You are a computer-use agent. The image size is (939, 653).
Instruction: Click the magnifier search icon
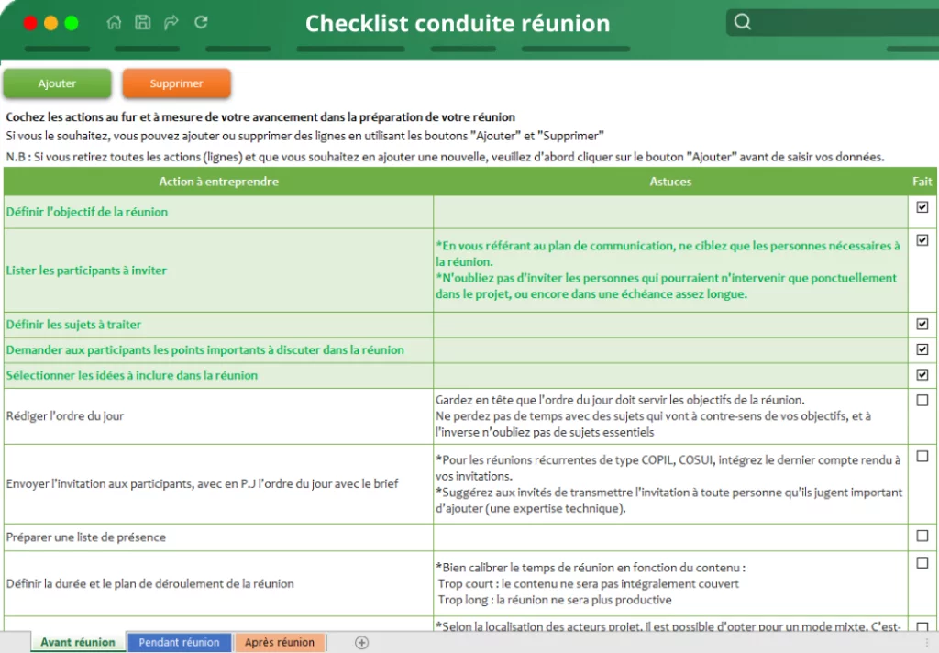(x=743, y=22)
